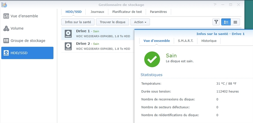Open the HDD/SSD tab
The image size is (253, 123).
pos(73,12)
